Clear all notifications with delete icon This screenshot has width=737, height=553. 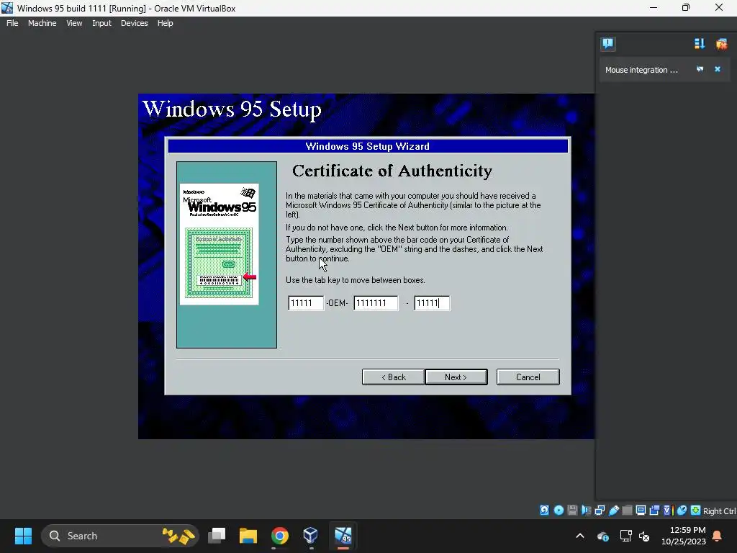tap(721, 44)
